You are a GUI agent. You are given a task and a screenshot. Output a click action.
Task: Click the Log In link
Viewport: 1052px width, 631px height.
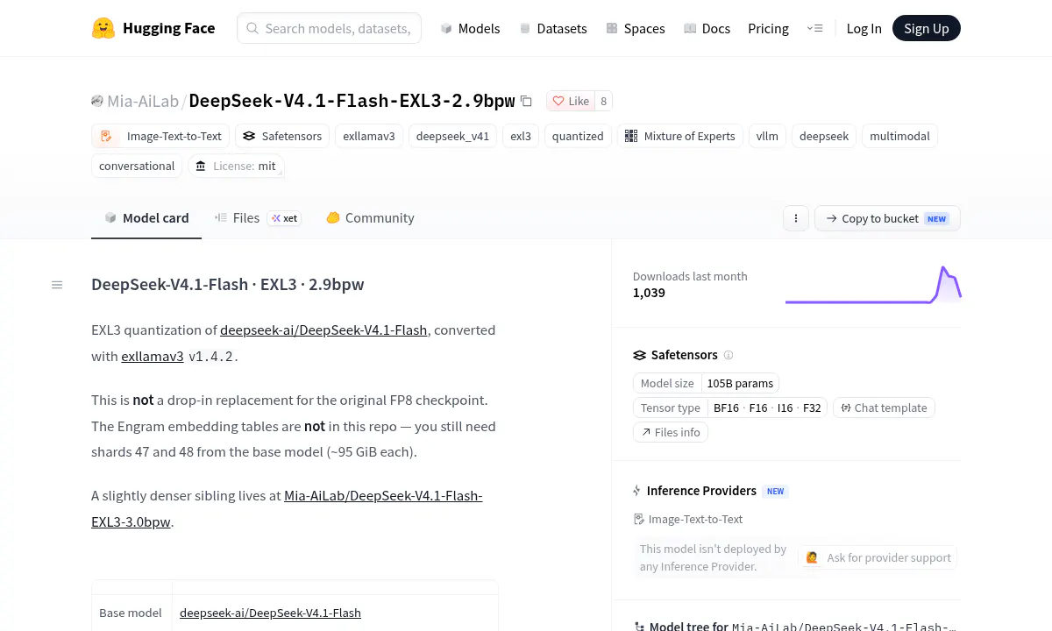click(x=864, y=28)
